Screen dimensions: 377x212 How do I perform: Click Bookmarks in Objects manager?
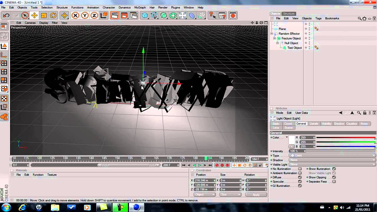pyautogui.click(x=332, y=18)
